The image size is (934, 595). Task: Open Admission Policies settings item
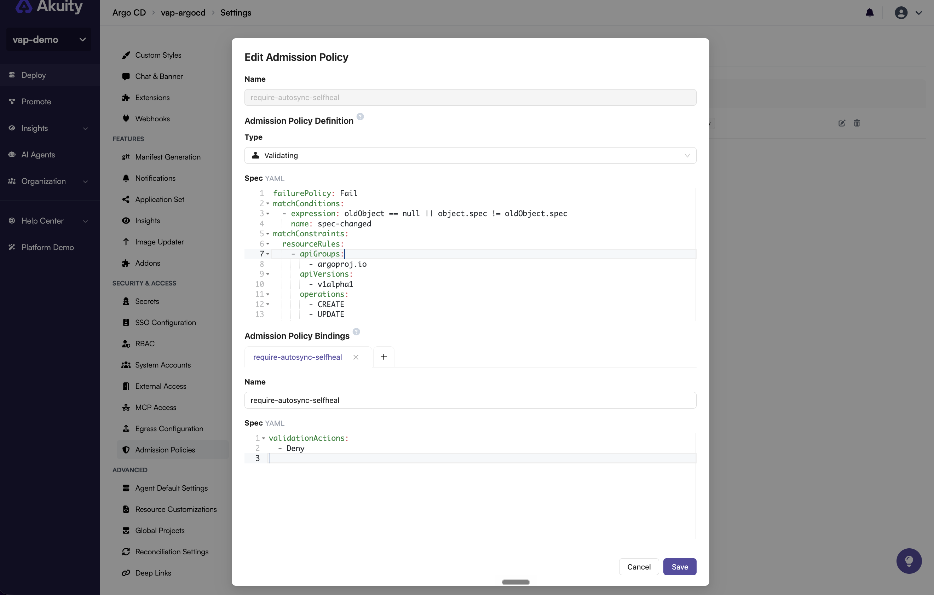(173, 450)
